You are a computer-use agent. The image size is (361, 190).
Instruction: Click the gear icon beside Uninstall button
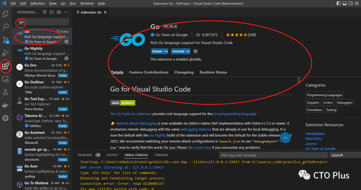196,52
